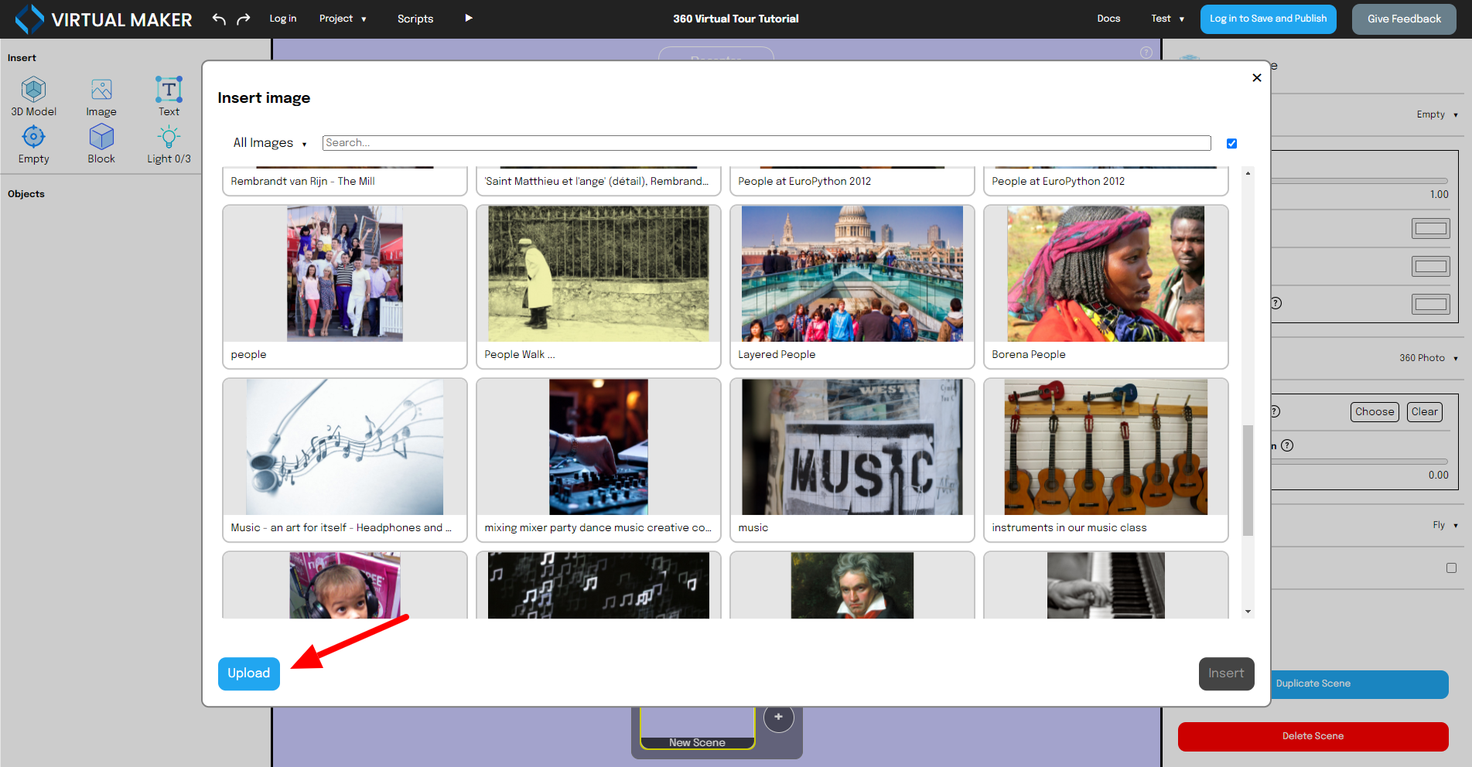Select the Text insert tool
The width and height of the screenshot is (1472, 767).
coord(168,94)
